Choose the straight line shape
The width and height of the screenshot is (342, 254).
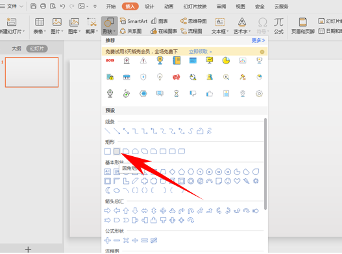tap(108, 131)
